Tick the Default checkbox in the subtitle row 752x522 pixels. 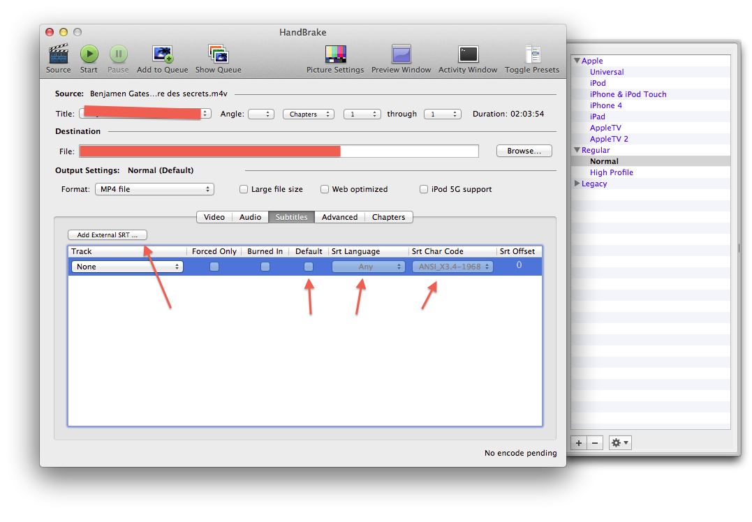coord(309,267)
